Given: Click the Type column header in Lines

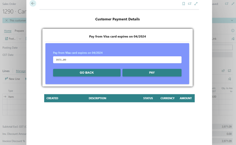Looking at the screenshot, I should tap(10, 91).
